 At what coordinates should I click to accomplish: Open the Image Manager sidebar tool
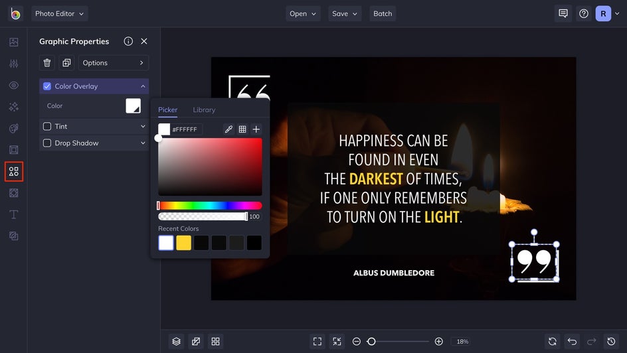click(13, 42)
